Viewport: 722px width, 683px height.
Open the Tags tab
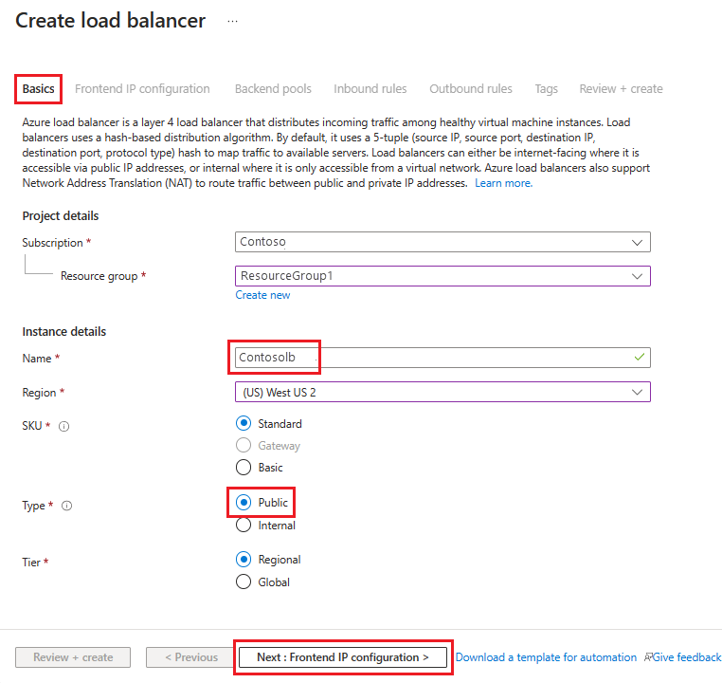pyautogui.click(x=546, y=88)
